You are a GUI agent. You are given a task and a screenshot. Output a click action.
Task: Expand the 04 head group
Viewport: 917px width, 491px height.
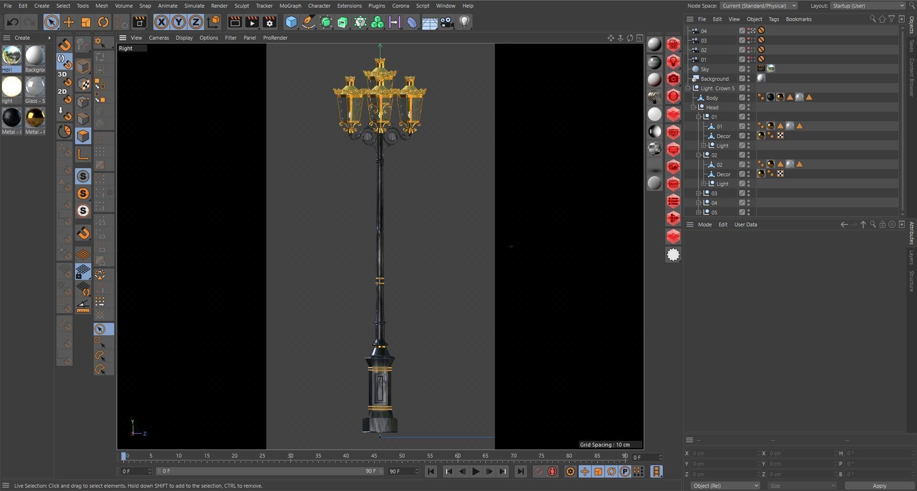(699, 203)
